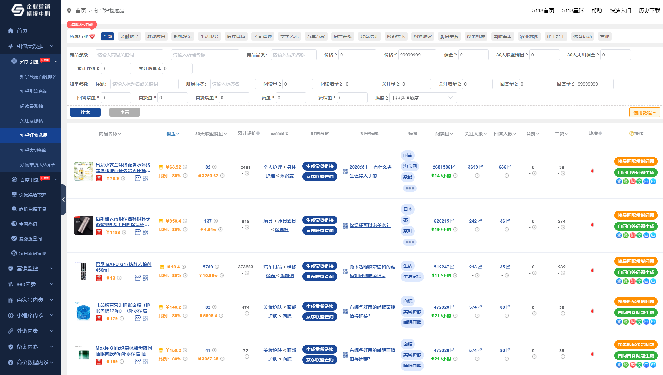
Task: Open 知乎大V榜单 in the sidebar
Action: [33, 150]
